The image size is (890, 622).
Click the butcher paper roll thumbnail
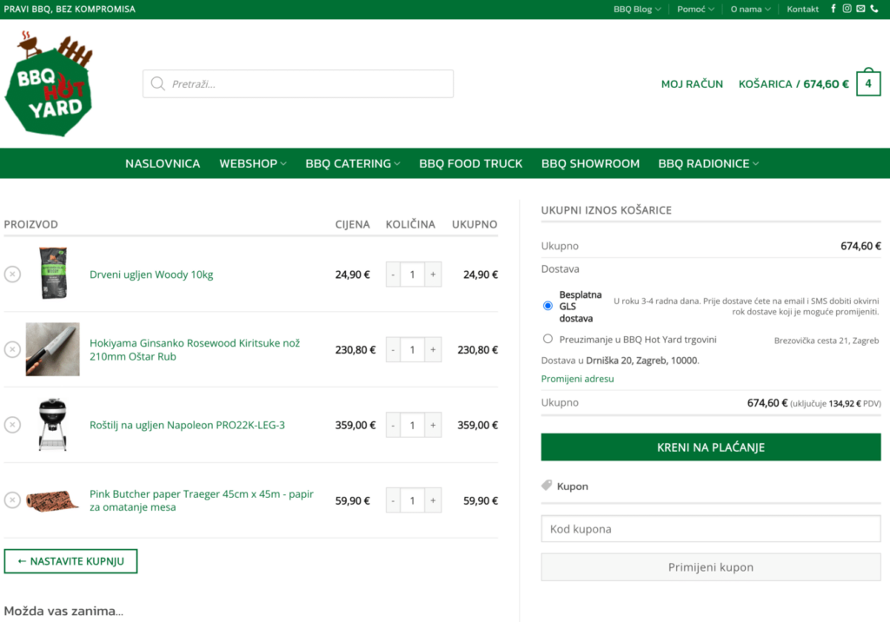point(53,501)
